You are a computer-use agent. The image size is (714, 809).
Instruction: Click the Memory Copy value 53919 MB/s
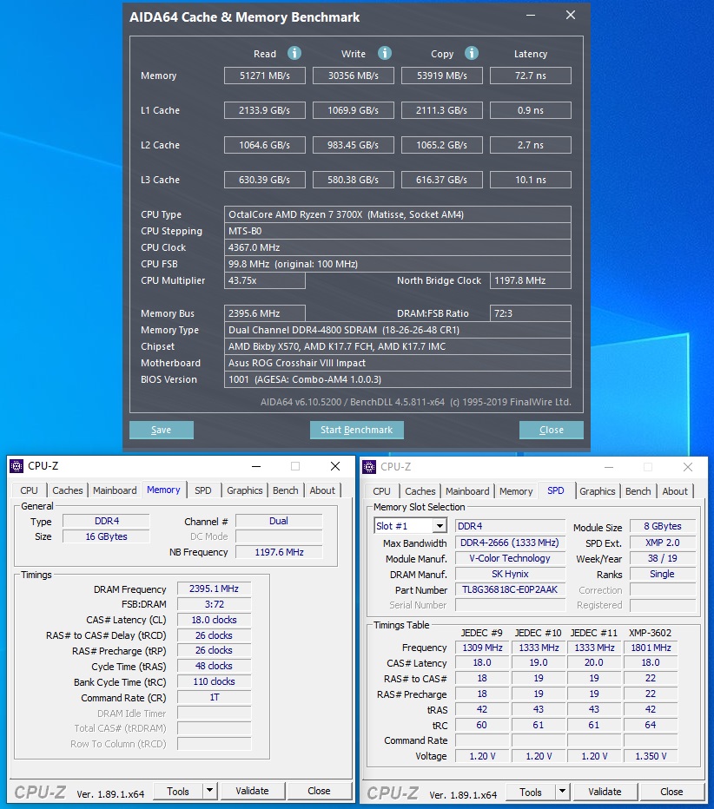(442, 76)
